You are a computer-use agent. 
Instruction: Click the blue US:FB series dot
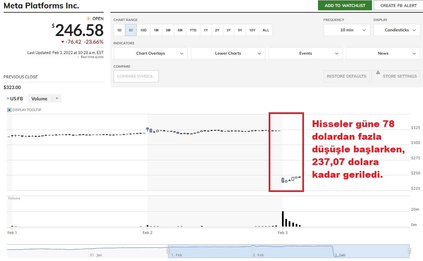coord(8,99)
